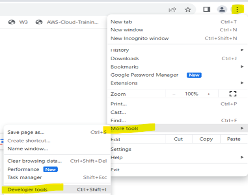Open Developer tools
The image size is (248, 195).
(x=57, y=190)
